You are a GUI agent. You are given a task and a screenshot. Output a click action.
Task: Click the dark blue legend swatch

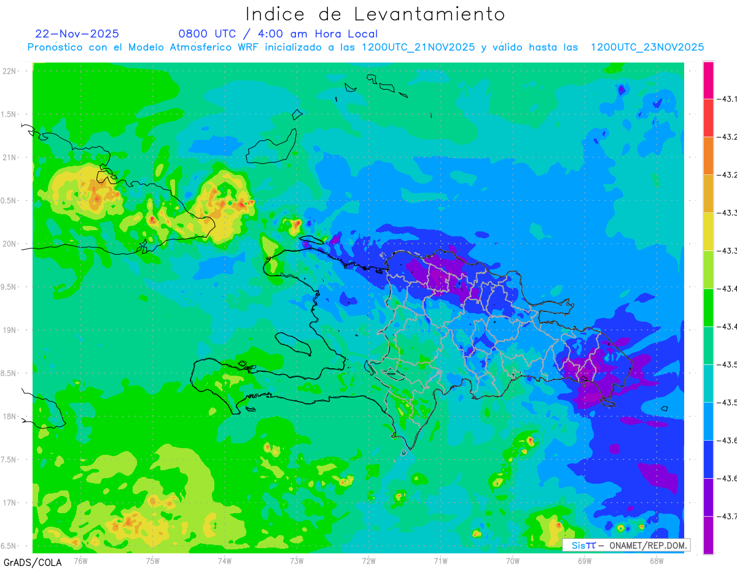point(708,459)
